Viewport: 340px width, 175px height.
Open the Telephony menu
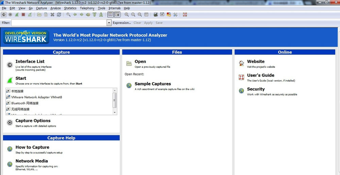(x=87, y=8)
